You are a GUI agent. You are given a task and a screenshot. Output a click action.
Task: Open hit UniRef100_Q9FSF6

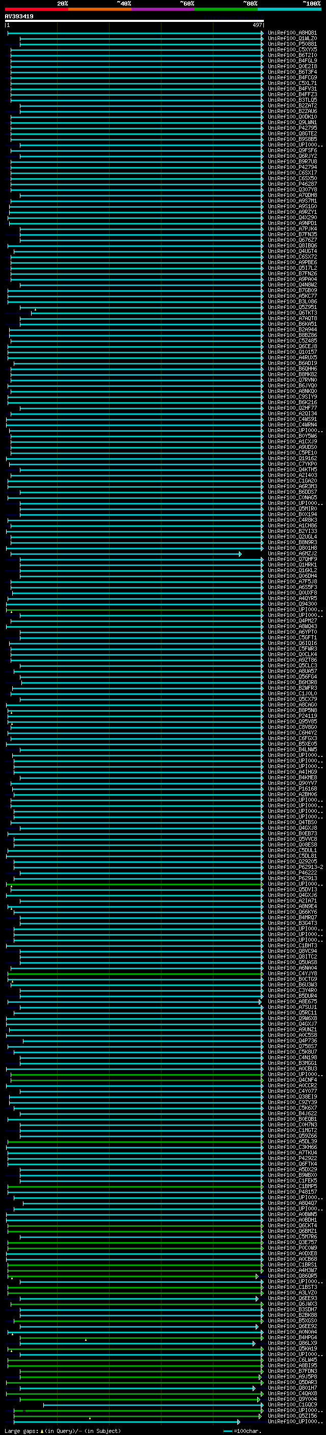click(292, 150)
